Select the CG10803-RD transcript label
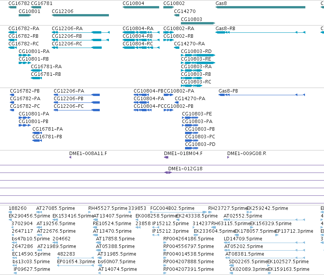 coord(196,51)
